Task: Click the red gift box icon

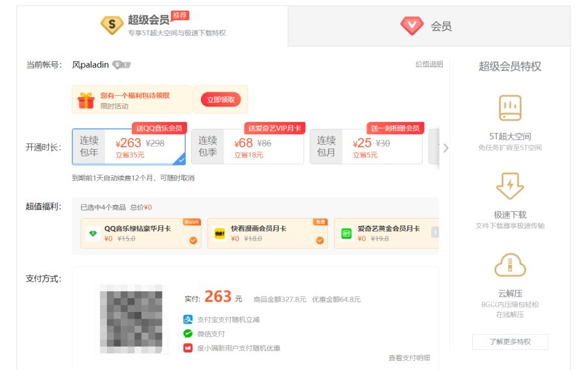Action: tap(86, 100)
